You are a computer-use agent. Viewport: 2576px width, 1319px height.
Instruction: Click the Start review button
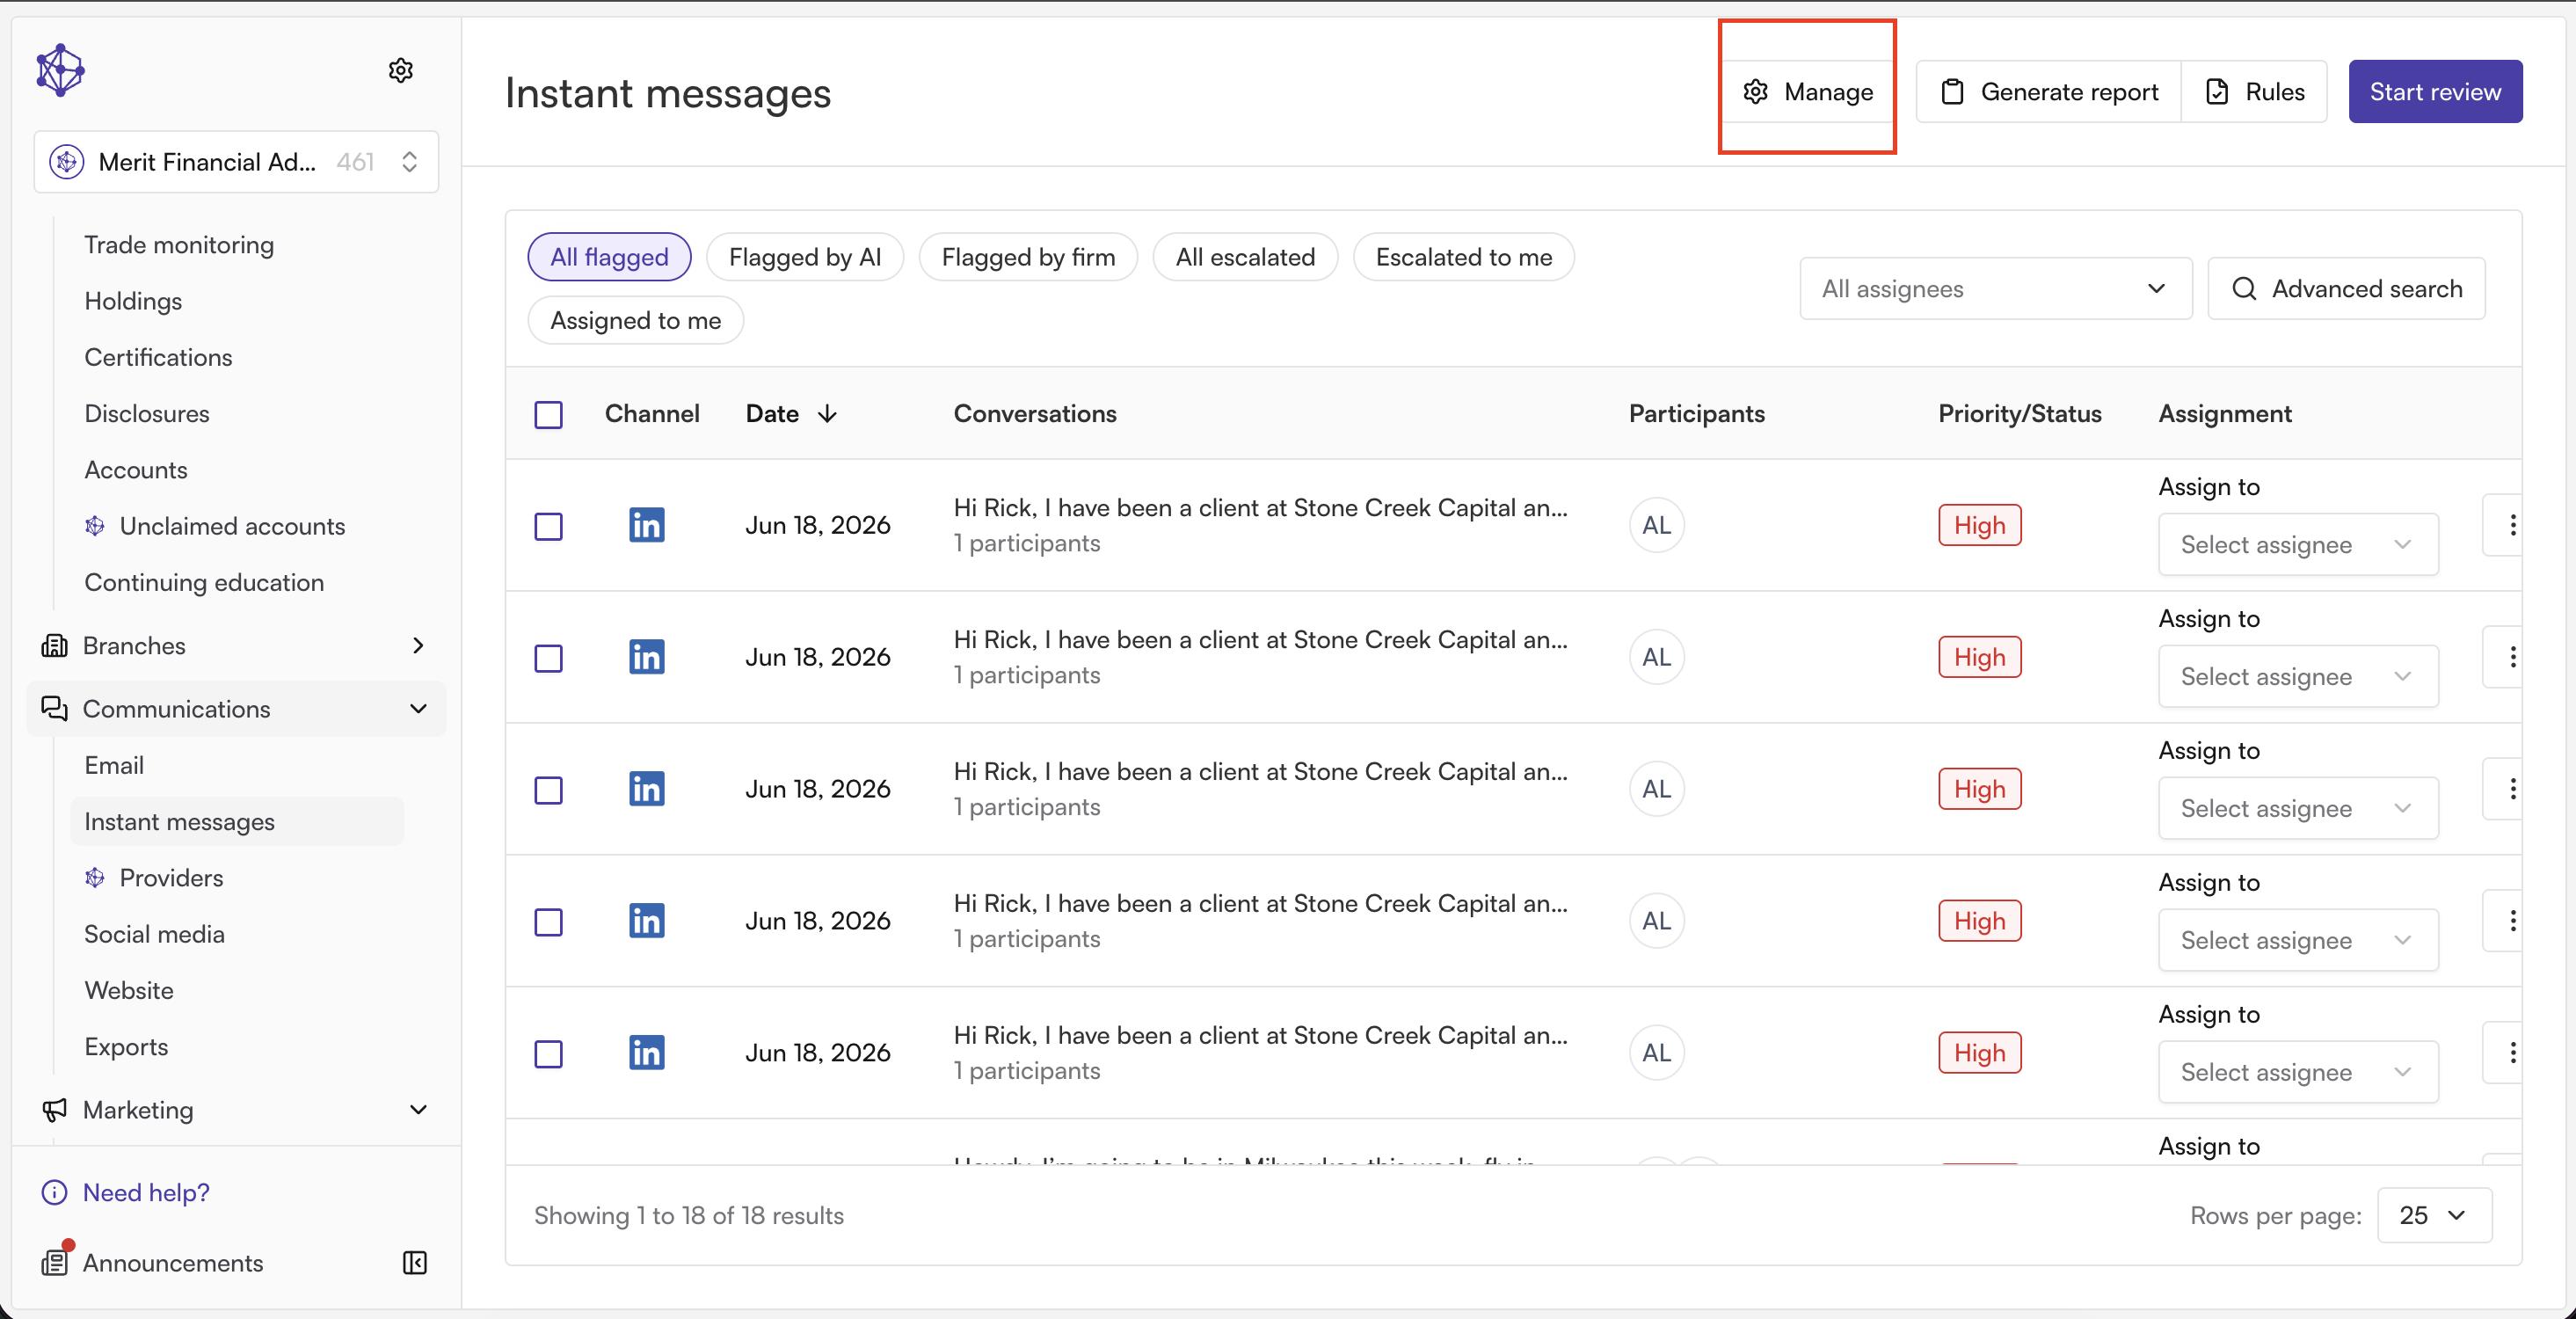2435,92
